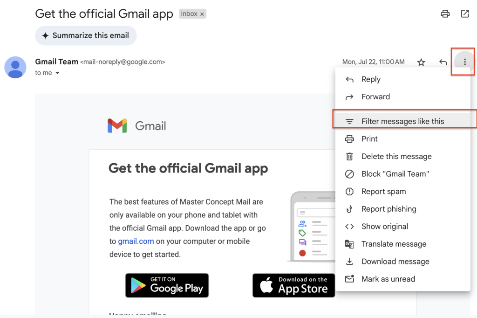Click the reply arrow icon in menu
The width and height of the screenshot is (477, 318).
349,79
